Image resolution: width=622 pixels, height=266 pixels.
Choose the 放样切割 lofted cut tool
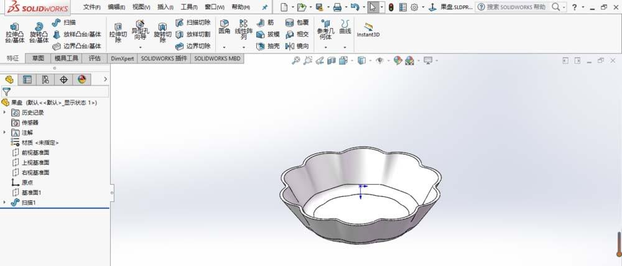coord(193,34)
